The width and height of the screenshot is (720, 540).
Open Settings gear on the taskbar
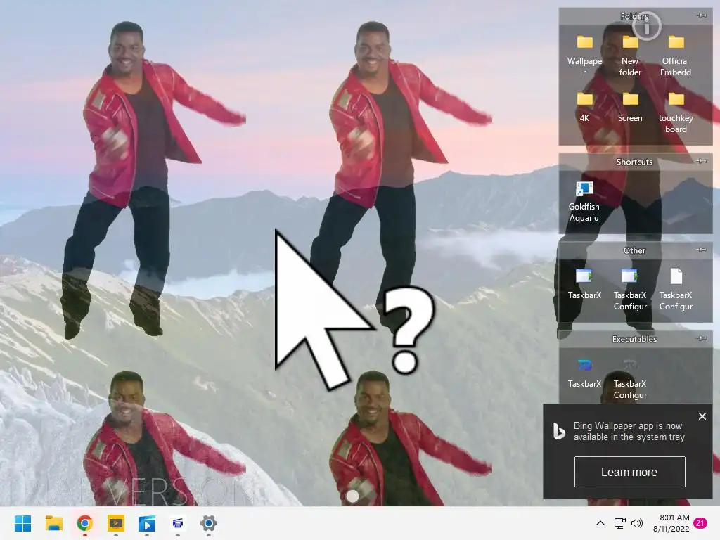pyautogui.click(x=208, y=523)
